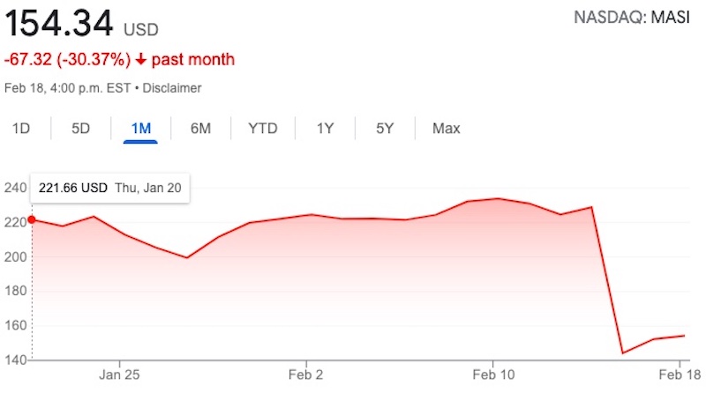Image resolution: width=706 pixels, height=393 pixels.
Task: Switch to the YTD tab
Action: click(262, 129)
